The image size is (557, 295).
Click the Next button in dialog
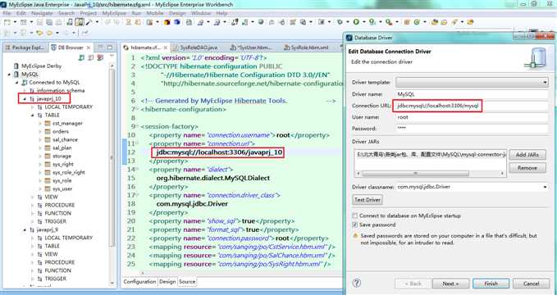pyautogui.click(x=450, y=284)
